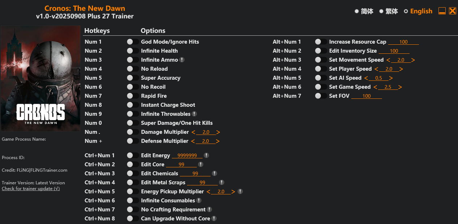The width and height of the screenshot is (458, 224).
Task: Turn on No Crafting Requirement
Action: (133, 210)
